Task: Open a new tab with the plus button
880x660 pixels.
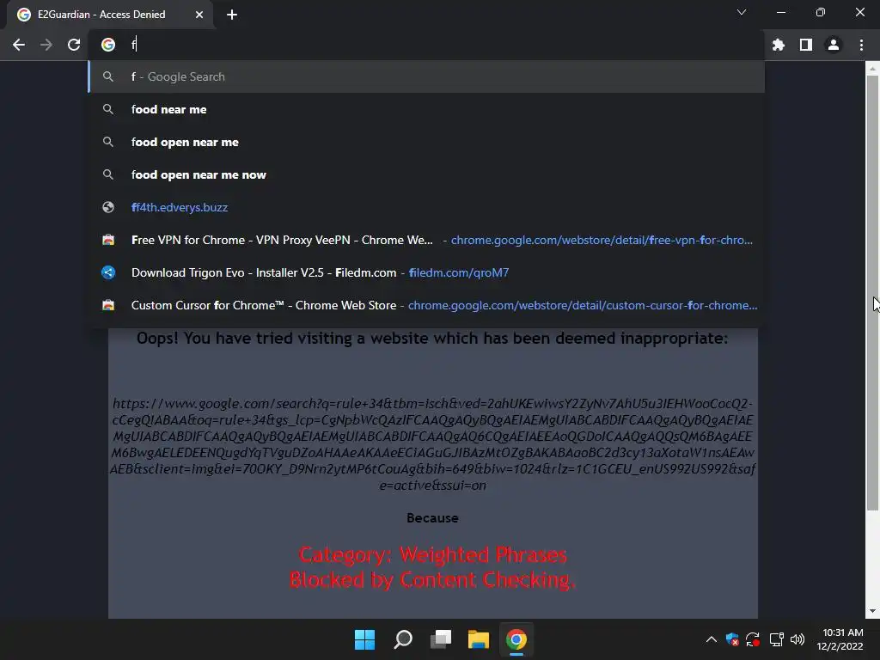Action: point(232,15)
